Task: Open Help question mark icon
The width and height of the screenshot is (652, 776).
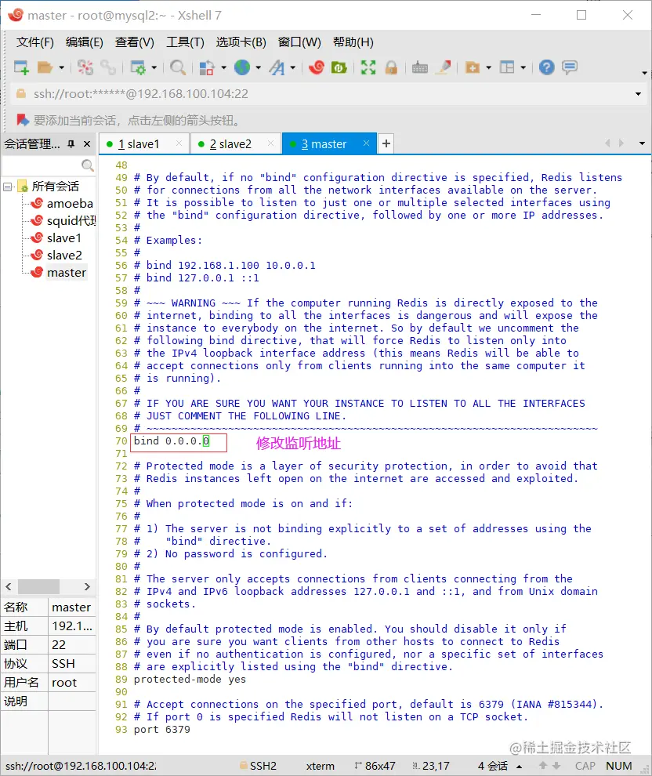Action: tap(547, 67)
